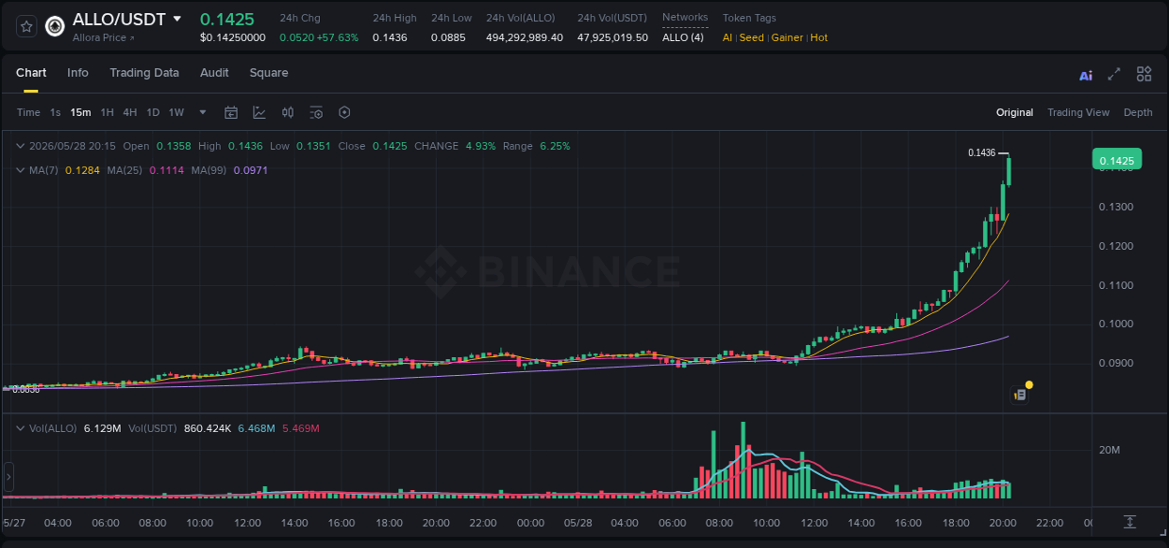Click the MA(99) value 0.0971
Image resolution: width=1169 pixels, height=548 pixels.
click(251, 170)
